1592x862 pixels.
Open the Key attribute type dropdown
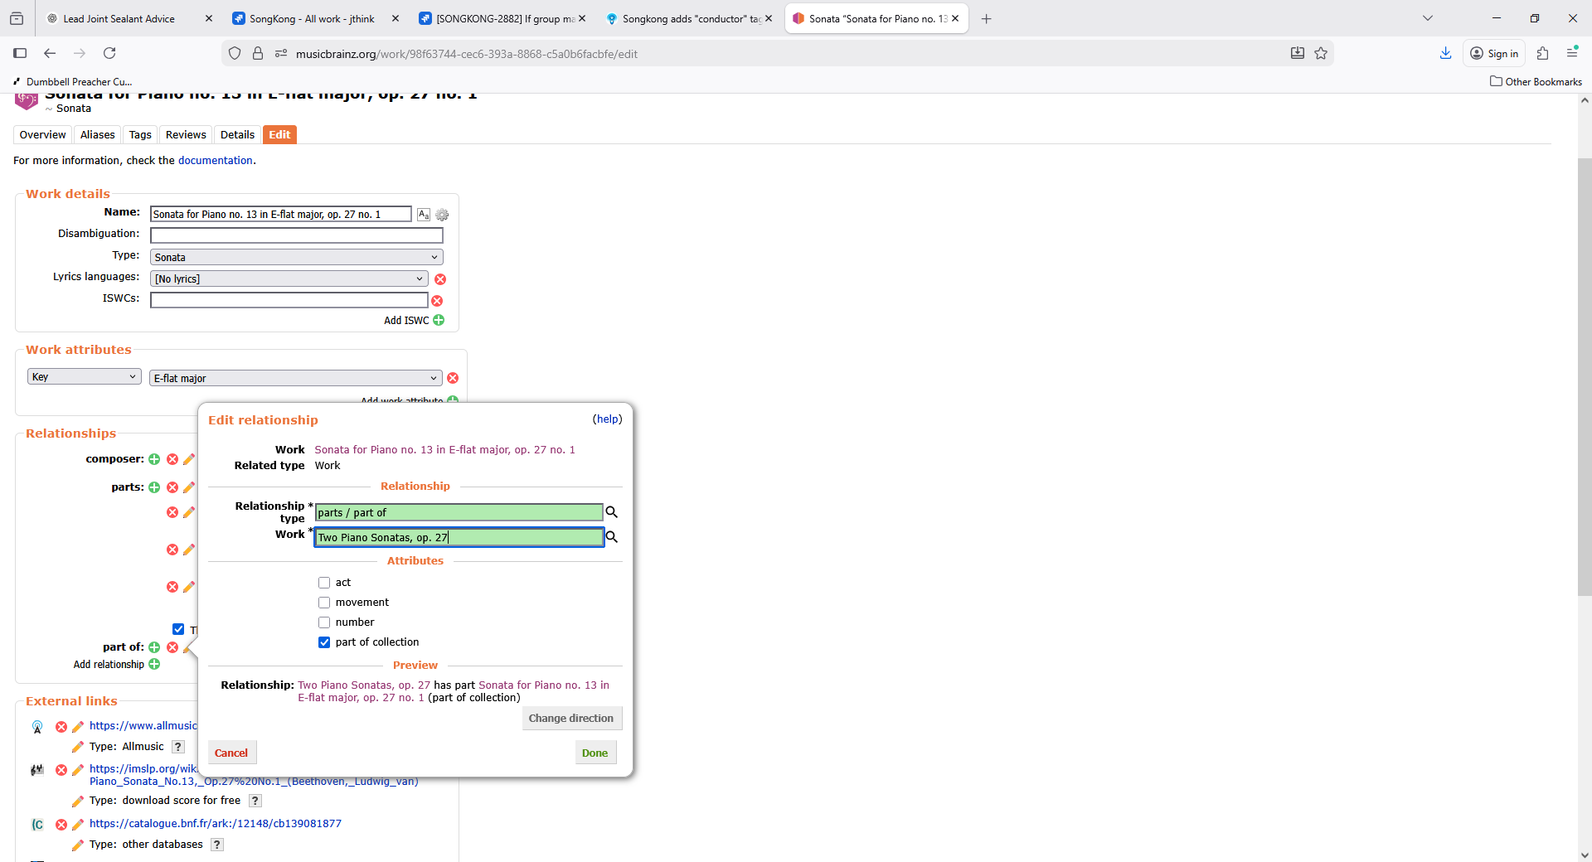pyautogui.click(x=84, y=377)
